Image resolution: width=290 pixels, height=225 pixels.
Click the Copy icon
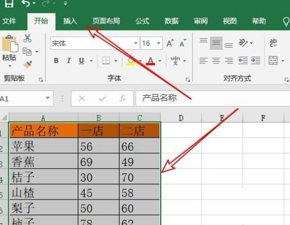(x=27, y=52)
